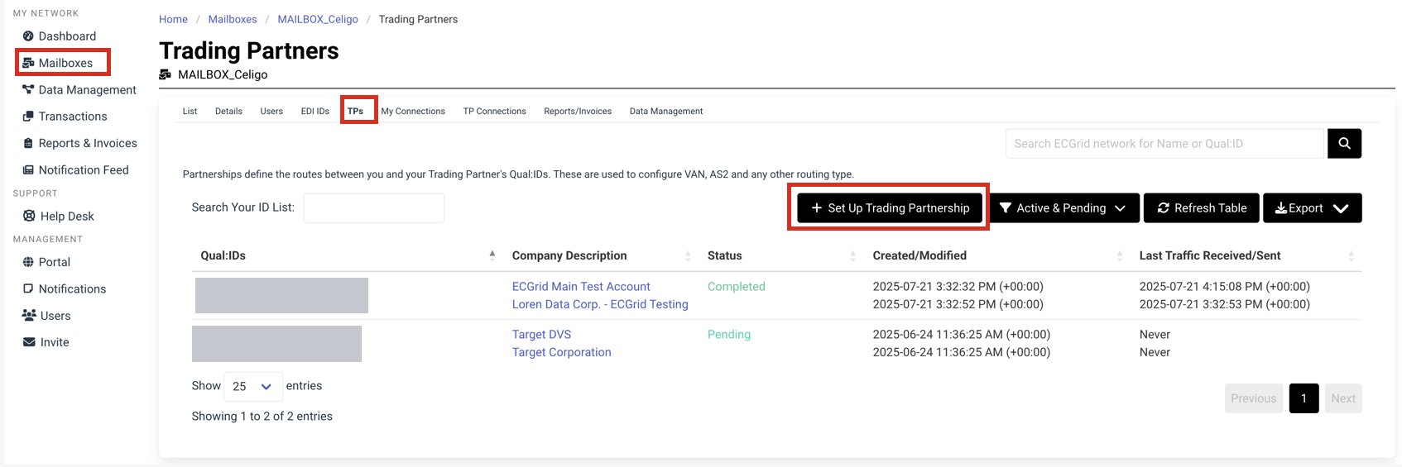
Task: Click the Reports & Invoices clipboard icon
Action: tap(28, 143)
